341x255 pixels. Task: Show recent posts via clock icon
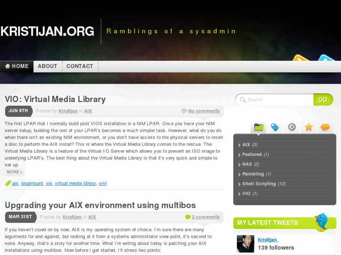[x=292, y=127]
